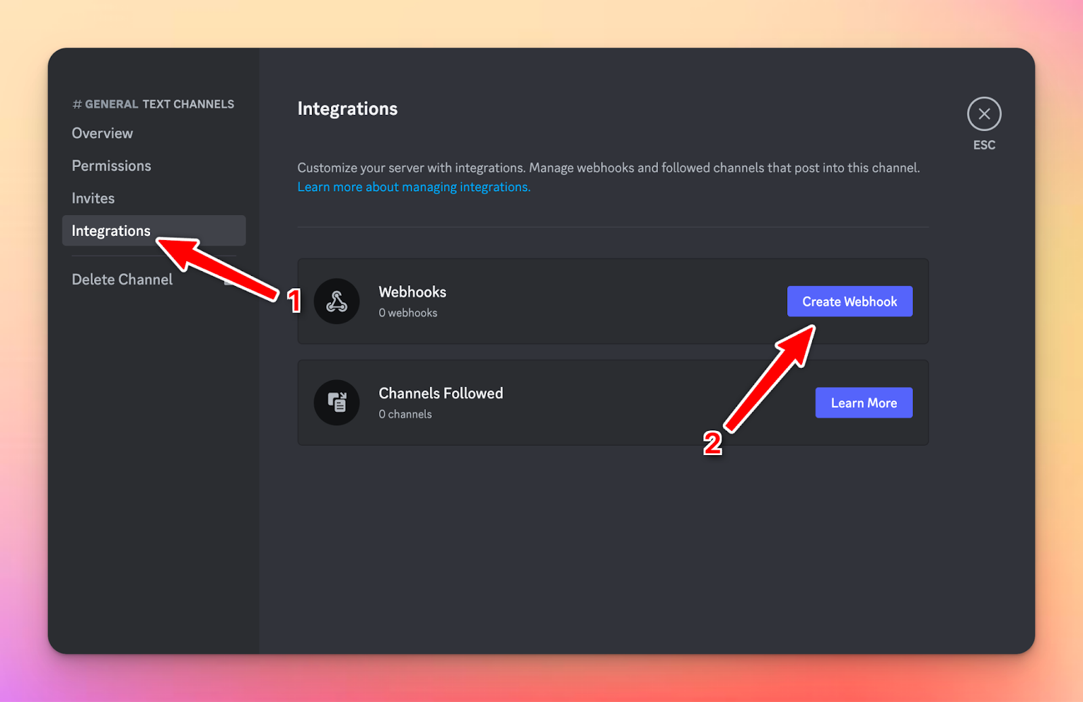Open the 'Learn more about managing integrations' link
The height and width of the screenshot is (702, 1083).
coord(414,187)
